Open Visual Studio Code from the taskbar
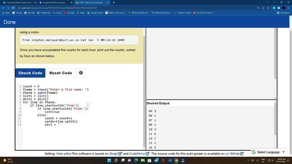 (x=170, y=160)
